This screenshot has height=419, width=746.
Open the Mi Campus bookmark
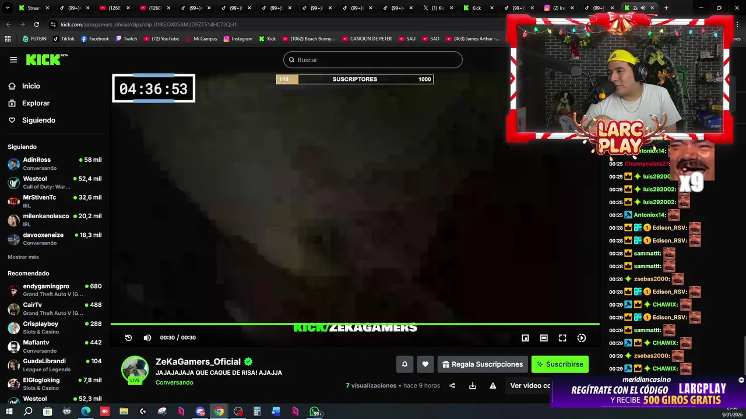click(x=201, y=38)
